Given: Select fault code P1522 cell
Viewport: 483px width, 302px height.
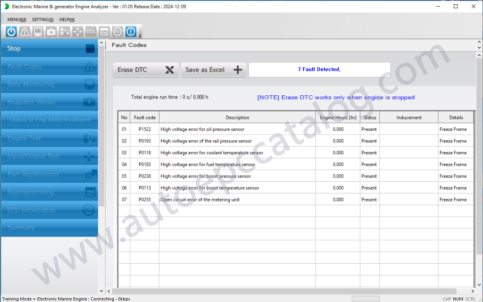Looking at the screenshot, I should pos(144,129).
